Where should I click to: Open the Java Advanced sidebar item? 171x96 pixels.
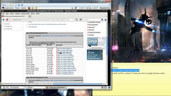coord(8,29)
